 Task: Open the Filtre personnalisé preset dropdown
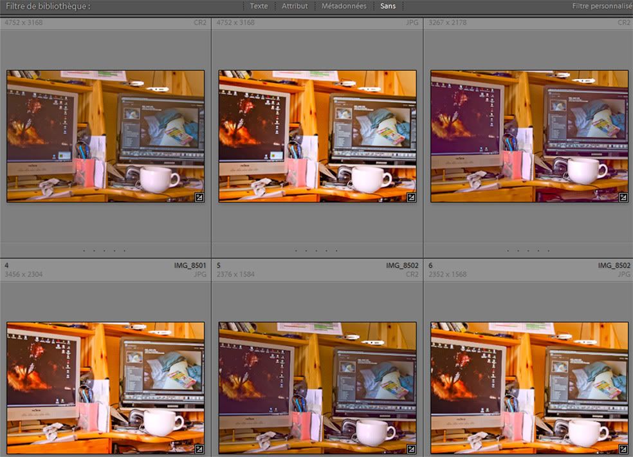coord(601,6)
